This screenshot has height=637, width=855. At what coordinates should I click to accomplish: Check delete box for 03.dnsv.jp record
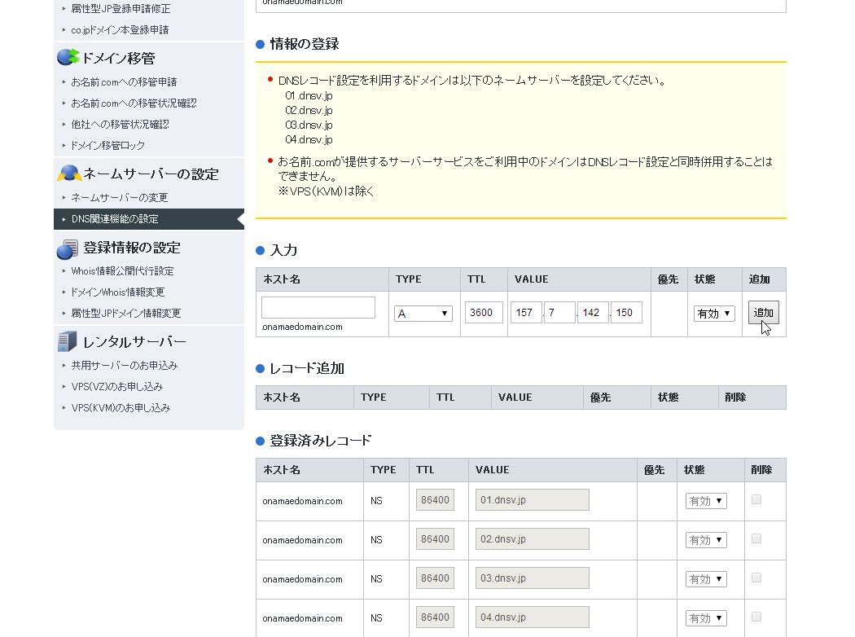coord(756,578)
